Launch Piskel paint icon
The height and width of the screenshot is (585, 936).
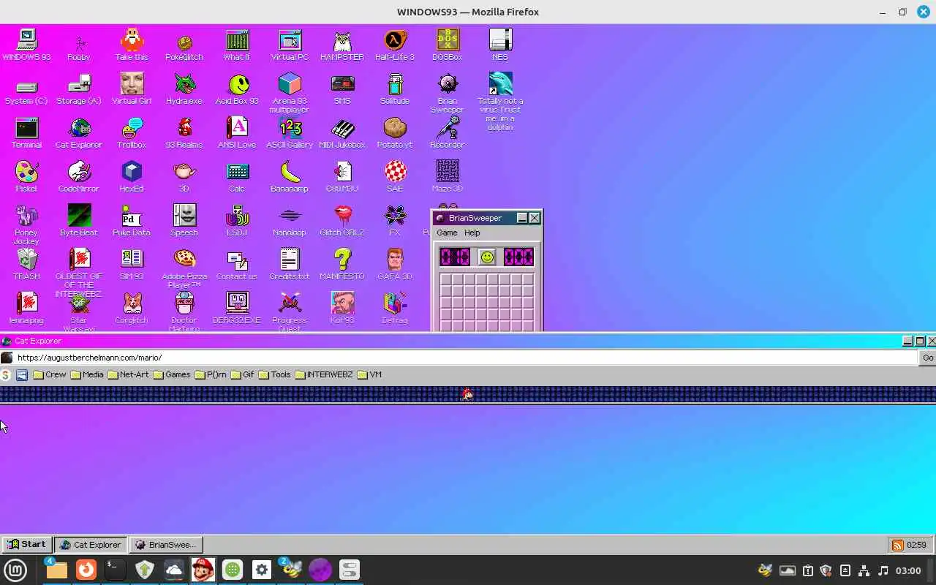pos(26,177)
